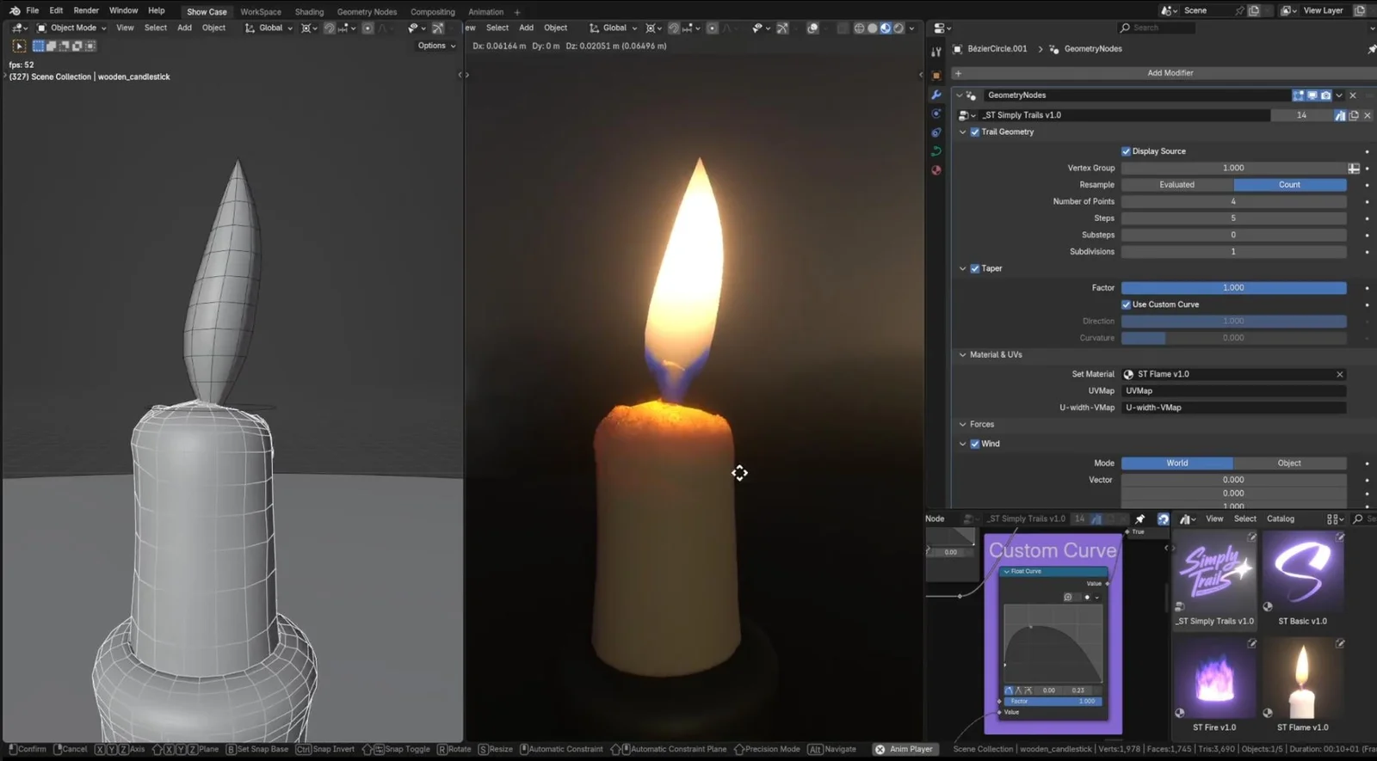Image resolution: width=1377 pixels, height=761 pixels.
Task: Toggle snapping magnet in center viewport
Action: 674,28
